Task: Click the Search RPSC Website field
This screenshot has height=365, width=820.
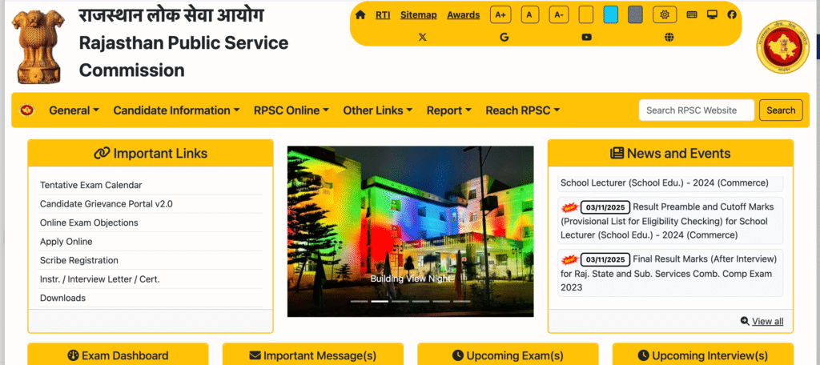Action: [x=697, y=110]
